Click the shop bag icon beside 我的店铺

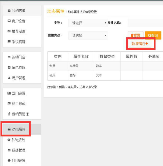coord(9,11)
